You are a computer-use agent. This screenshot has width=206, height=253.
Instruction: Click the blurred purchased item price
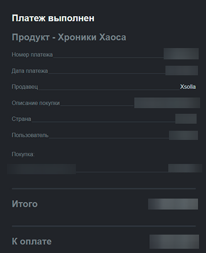pyautogui.click(x=185, y=168)
